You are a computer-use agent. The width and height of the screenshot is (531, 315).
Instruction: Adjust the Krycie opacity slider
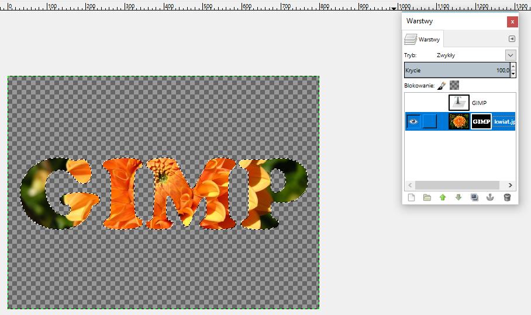[457, 70]
